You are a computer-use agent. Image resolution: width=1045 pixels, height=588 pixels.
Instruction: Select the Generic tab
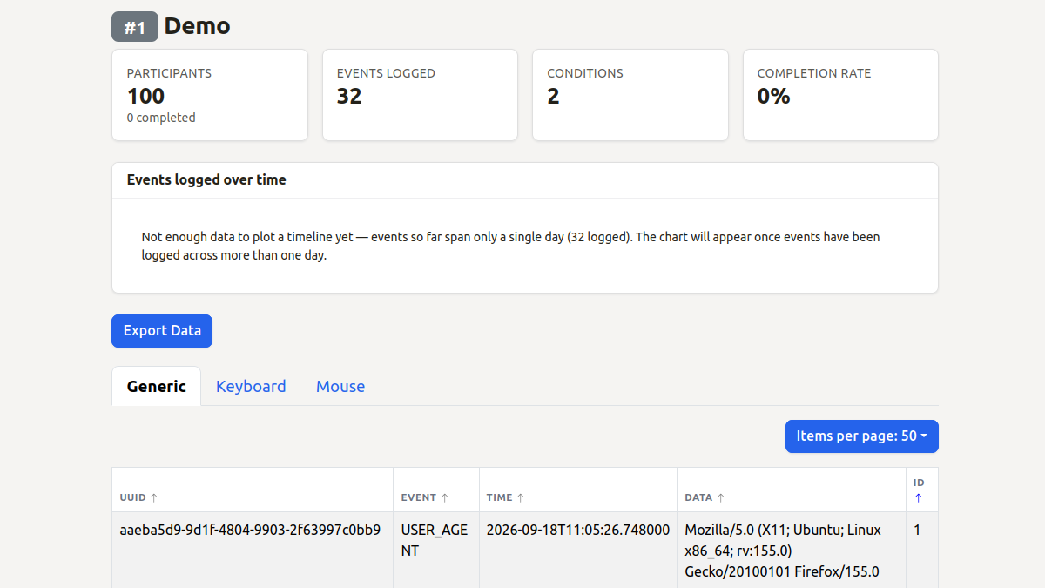[x=157, y=386]
